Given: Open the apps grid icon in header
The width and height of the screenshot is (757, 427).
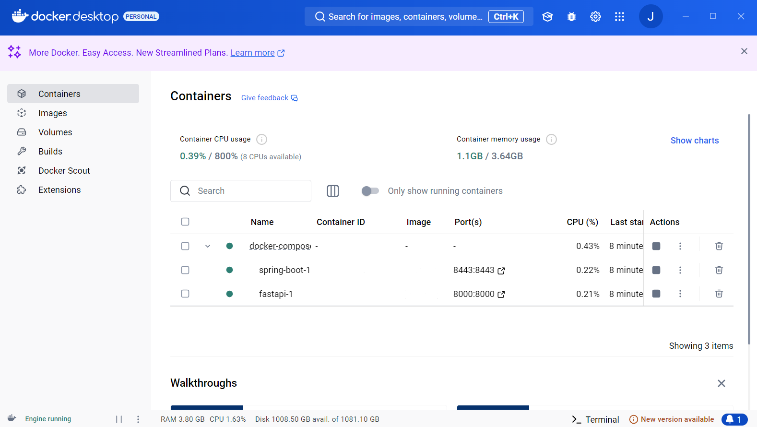Looking at the screenshot, I should coord(619,17).
